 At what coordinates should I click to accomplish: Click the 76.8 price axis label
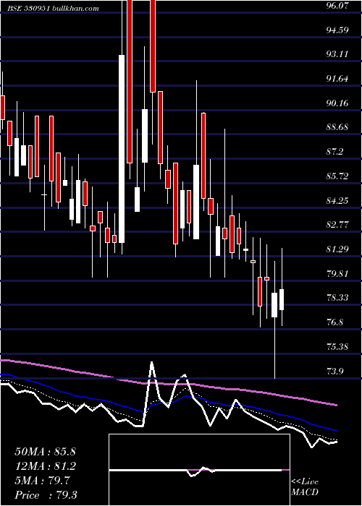pyautogui.click(x=334, y=322)
